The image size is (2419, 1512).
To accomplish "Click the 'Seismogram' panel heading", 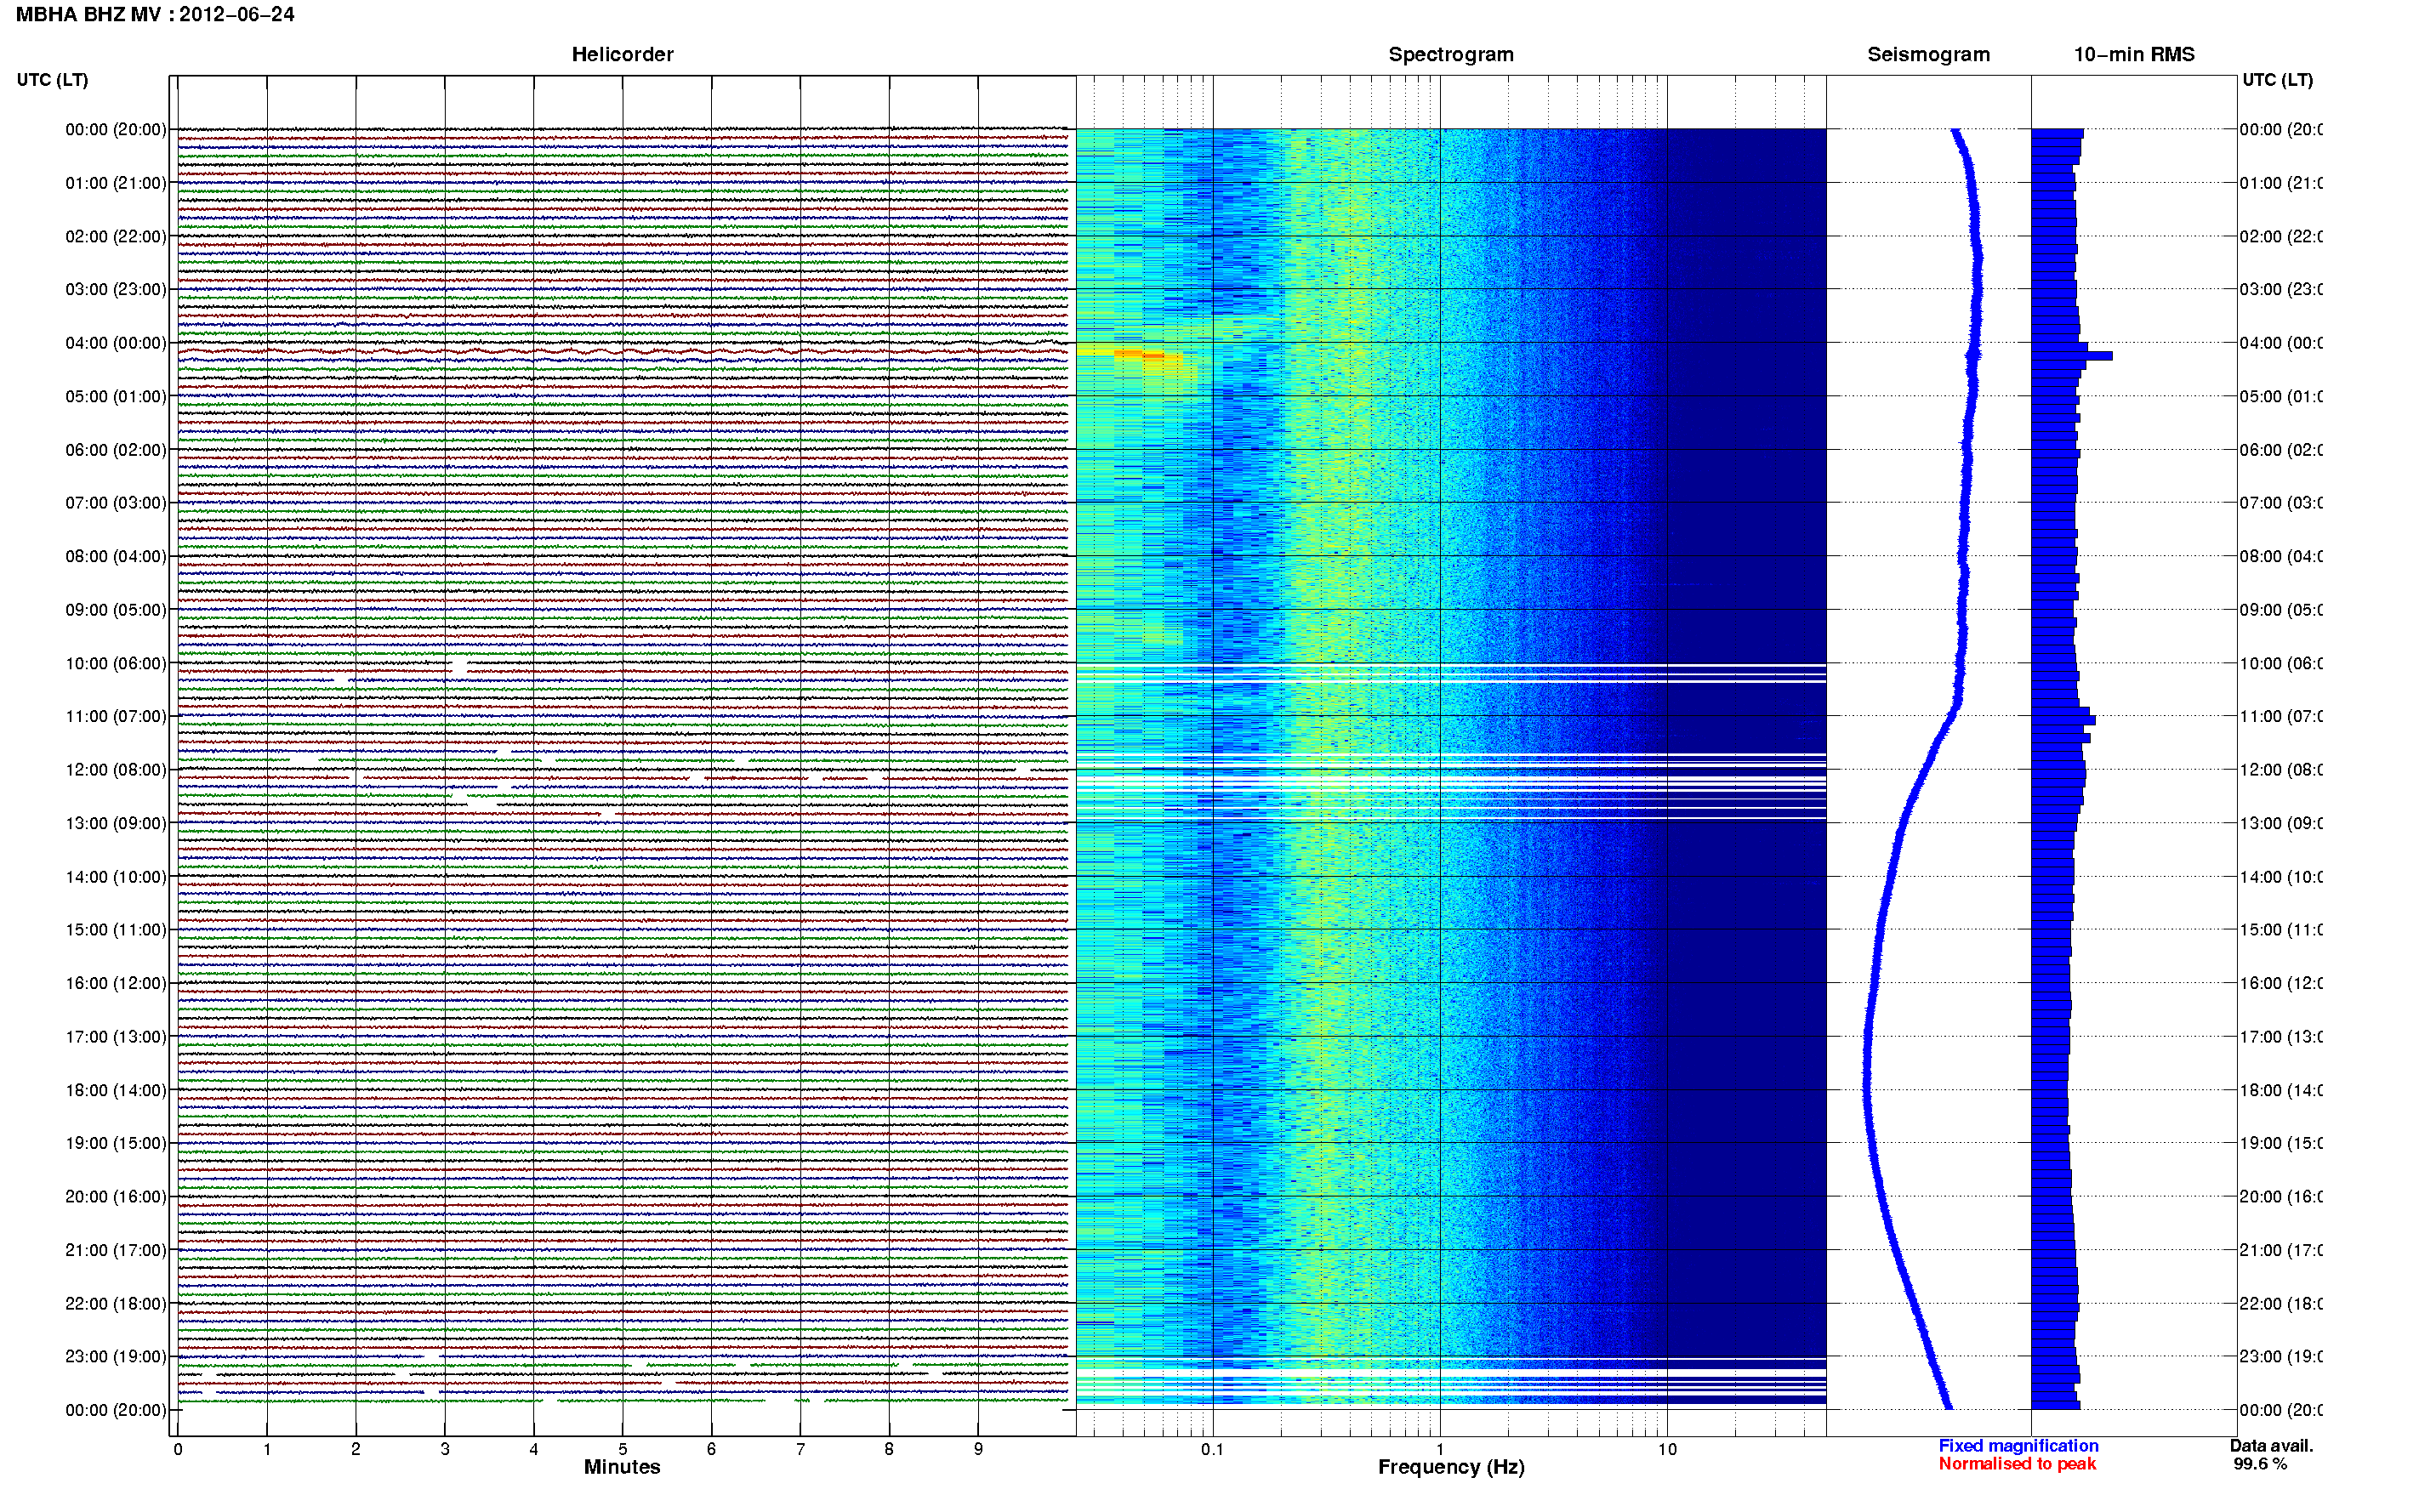I will coord(1928,55).
